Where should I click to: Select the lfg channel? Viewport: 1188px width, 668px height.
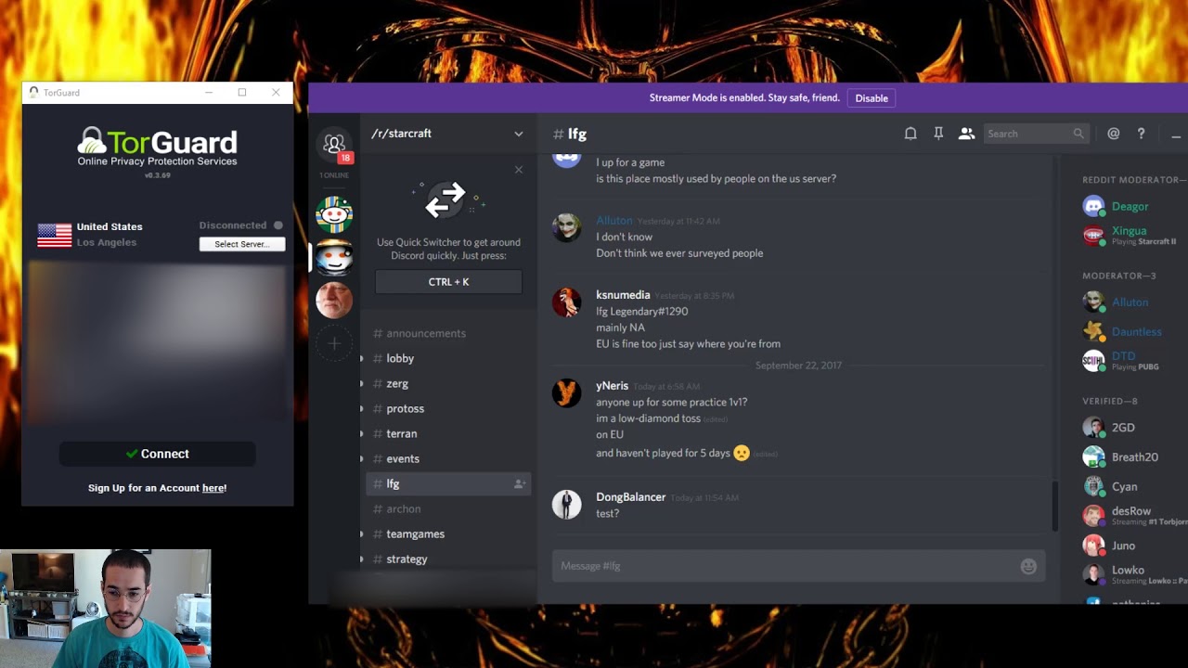tap(448, 483)
